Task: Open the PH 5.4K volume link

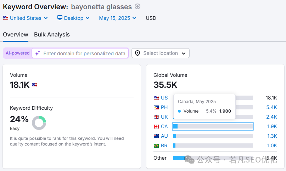Action: [271, 107]
